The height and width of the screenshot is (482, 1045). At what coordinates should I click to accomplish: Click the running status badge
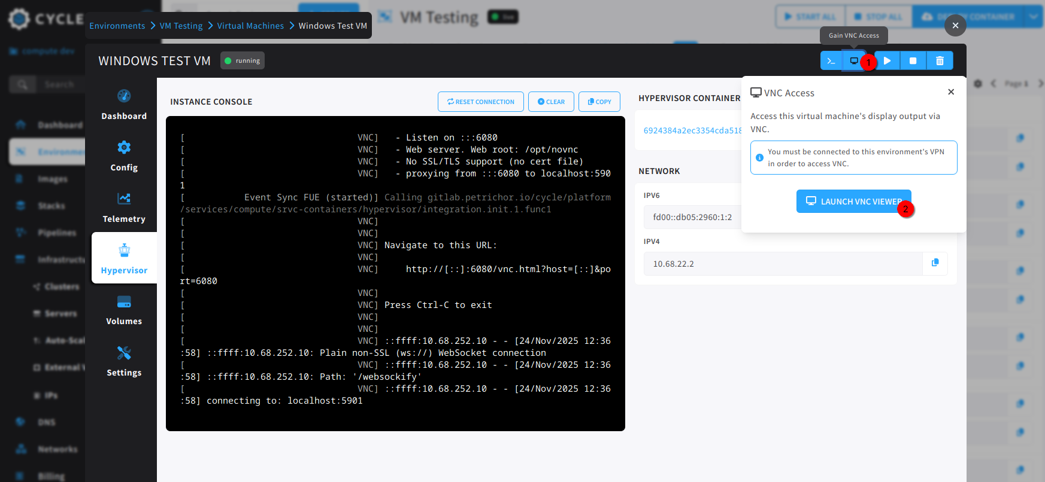click(243, 60)
